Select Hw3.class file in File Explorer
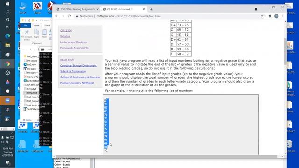299x168 pixels. pos(30,61)
